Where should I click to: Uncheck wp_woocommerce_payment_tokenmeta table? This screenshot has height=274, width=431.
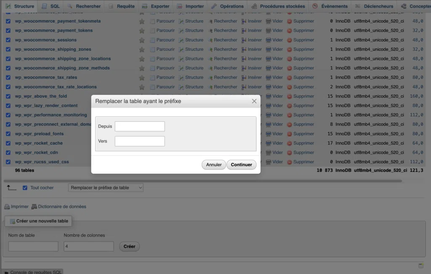tap(8, 21)
